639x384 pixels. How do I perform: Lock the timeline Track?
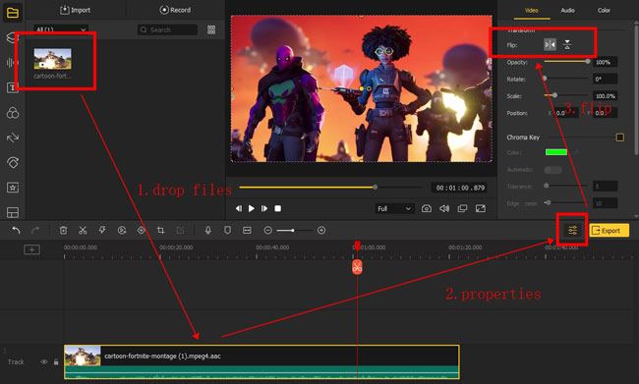pyautogui.click(x=56, y=362)
